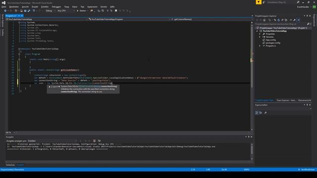Click the sync with active document icon

tap(275, 20)
